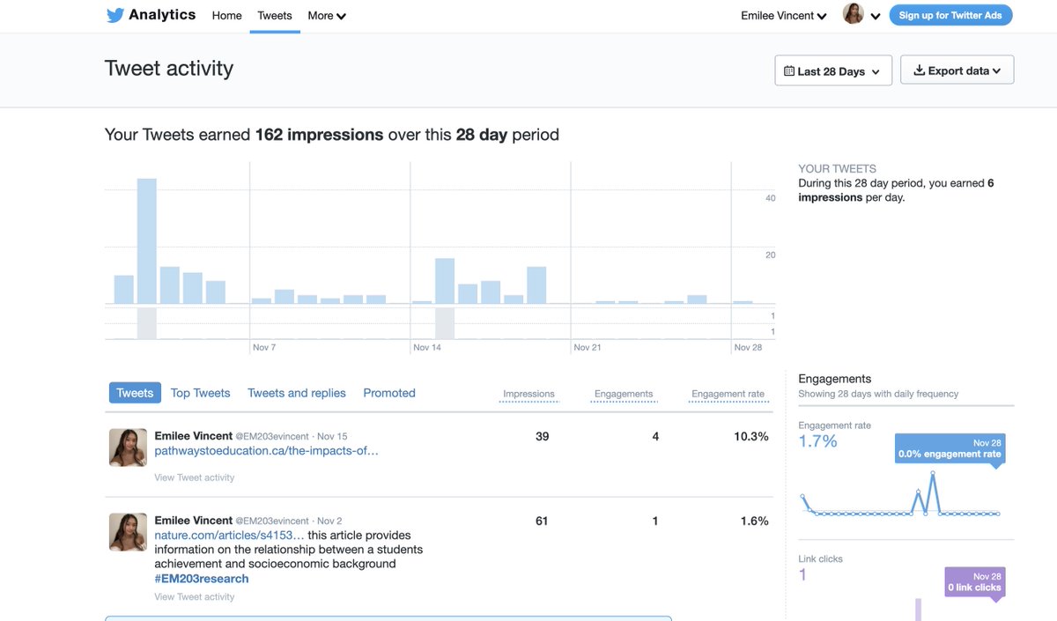Click the Nov 21 axis label

point(588,347)
